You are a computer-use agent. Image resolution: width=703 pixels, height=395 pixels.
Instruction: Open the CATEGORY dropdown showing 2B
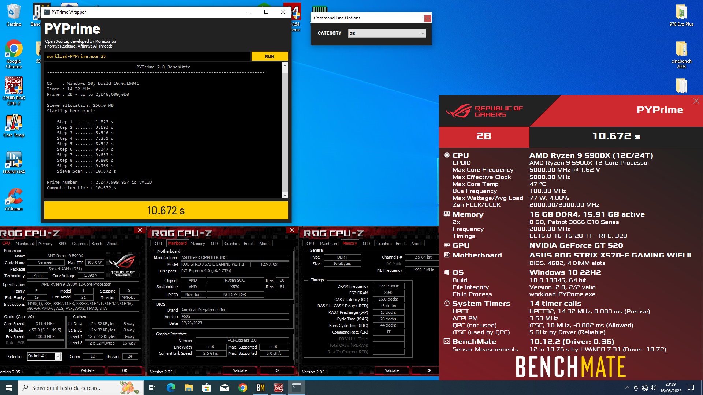click(x=387, y=33)
